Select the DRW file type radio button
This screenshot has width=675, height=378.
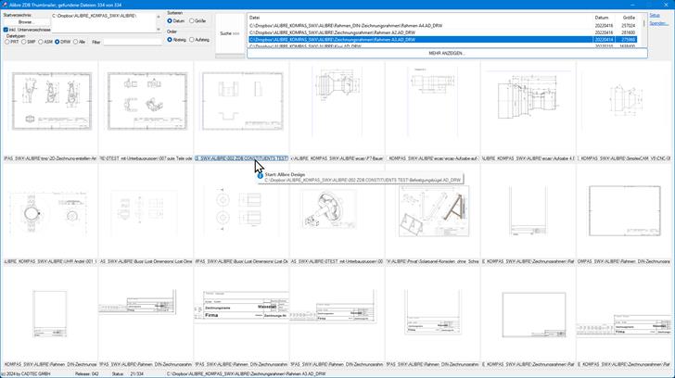(x=57, y=42)
